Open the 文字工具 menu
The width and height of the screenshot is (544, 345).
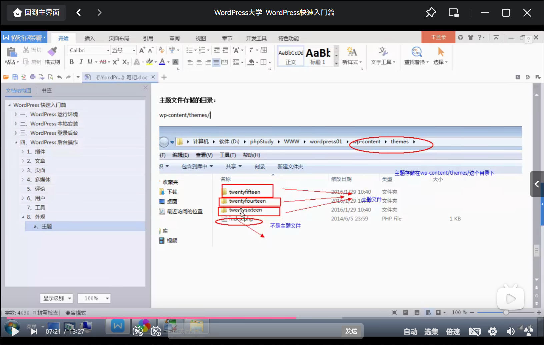(383, 56)
